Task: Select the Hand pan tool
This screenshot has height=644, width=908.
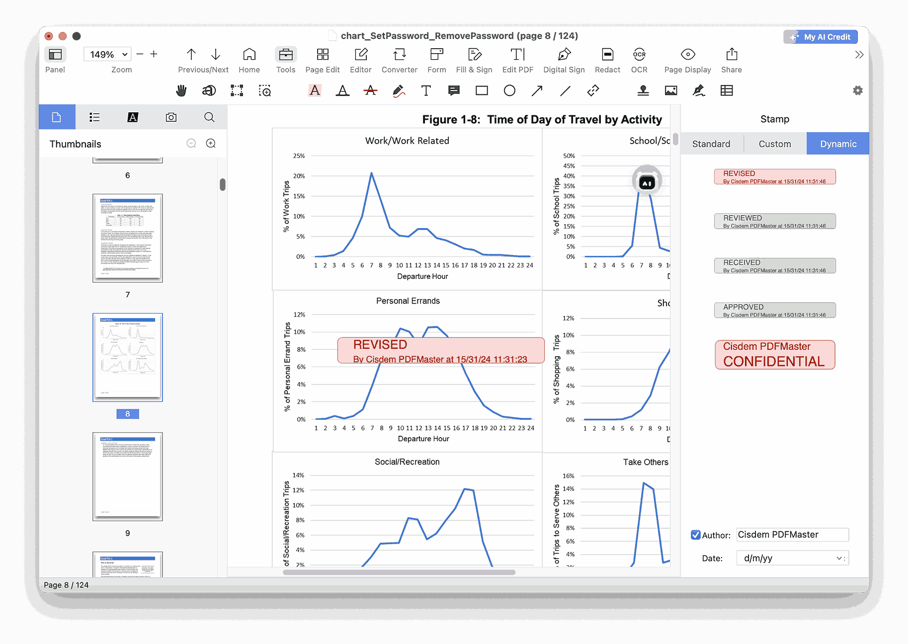Action: tap(181, 90)
